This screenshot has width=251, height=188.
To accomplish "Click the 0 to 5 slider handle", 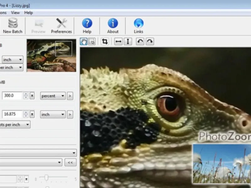I will click(x=46, y=178).
